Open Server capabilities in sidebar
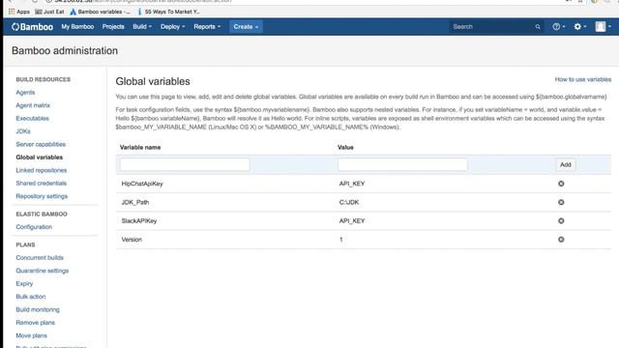 41,144
